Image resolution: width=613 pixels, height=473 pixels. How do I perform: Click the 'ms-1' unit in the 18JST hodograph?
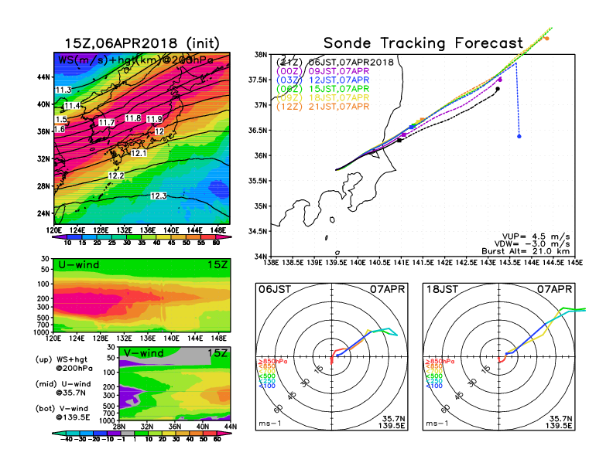coord(437,424)
